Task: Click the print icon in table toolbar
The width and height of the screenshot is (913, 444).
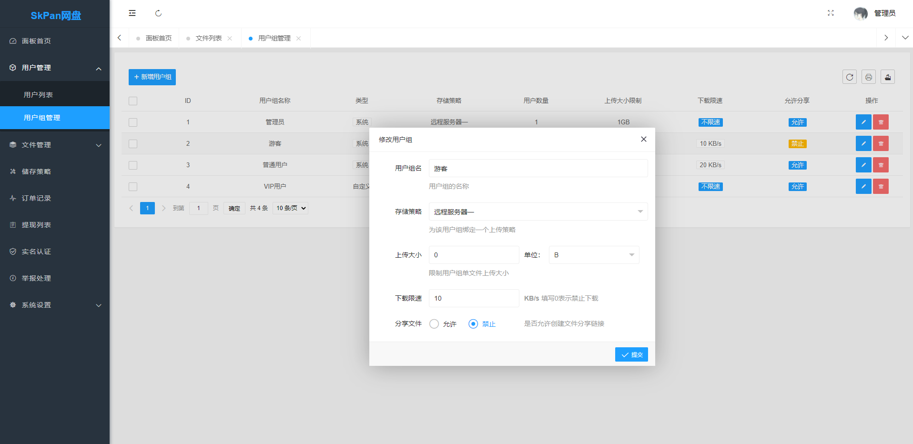Action: [x=868, y=77]
